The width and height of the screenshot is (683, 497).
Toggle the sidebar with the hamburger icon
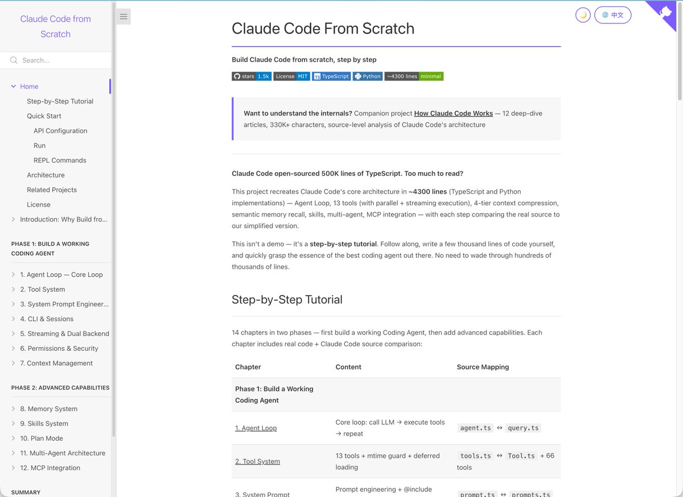(x=124, y=16)
